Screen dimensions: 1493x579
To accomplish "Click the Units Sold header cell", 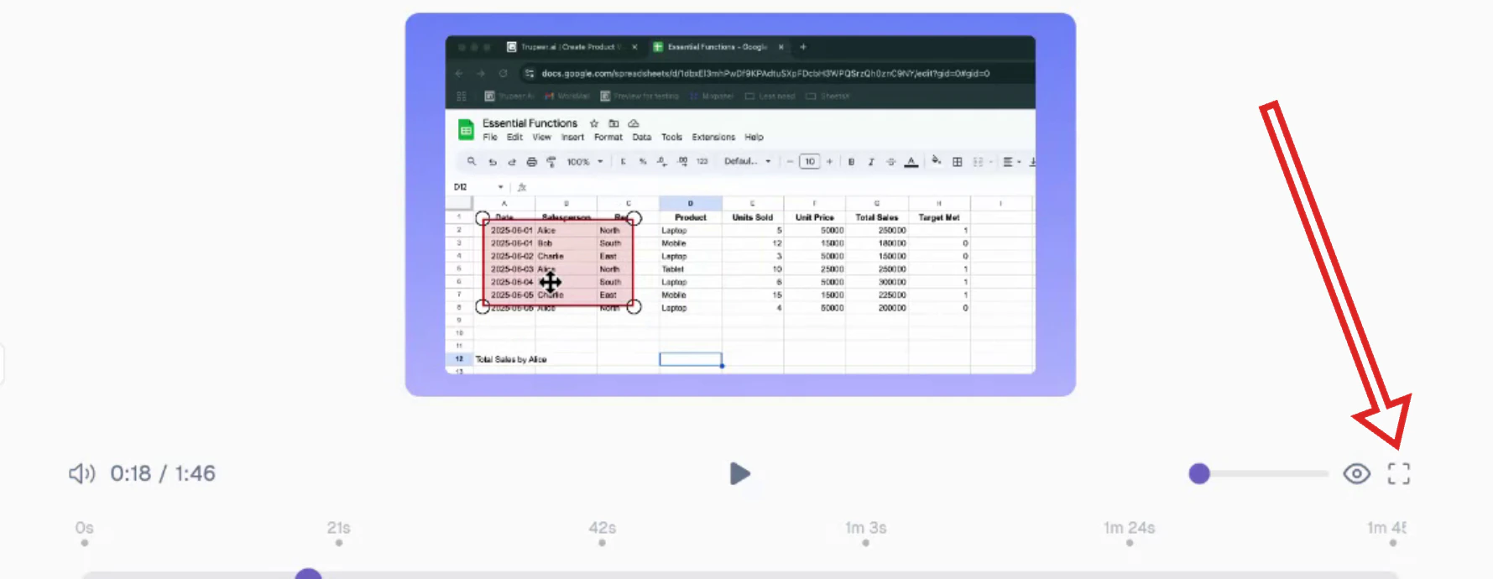I will tap(753, 217).
